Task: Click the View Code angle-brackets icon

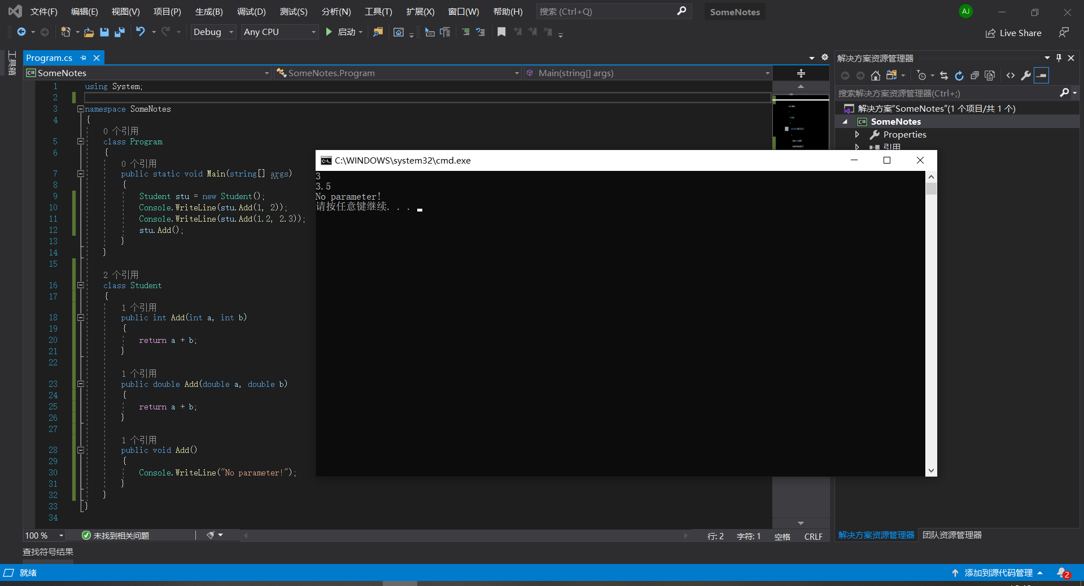Action: pos(1011,76)
